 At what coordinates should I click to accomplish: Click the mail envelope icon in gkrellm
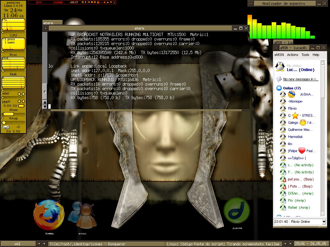tap(6, 127)
